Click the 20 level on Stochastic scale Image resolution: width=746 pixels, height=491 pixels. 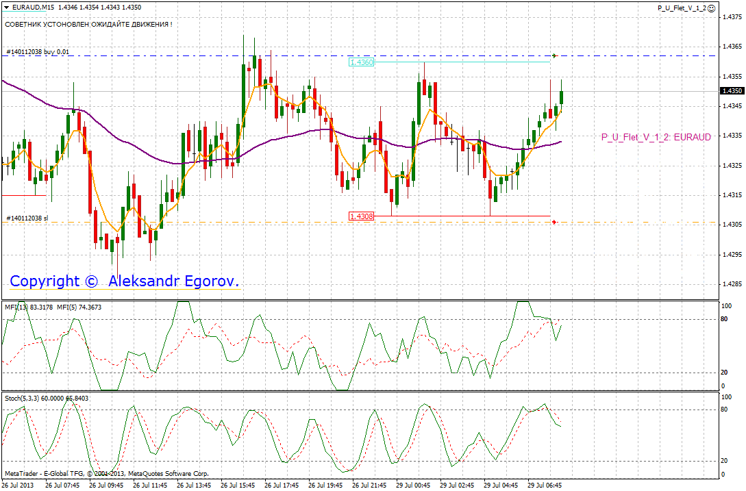(724, 461)
